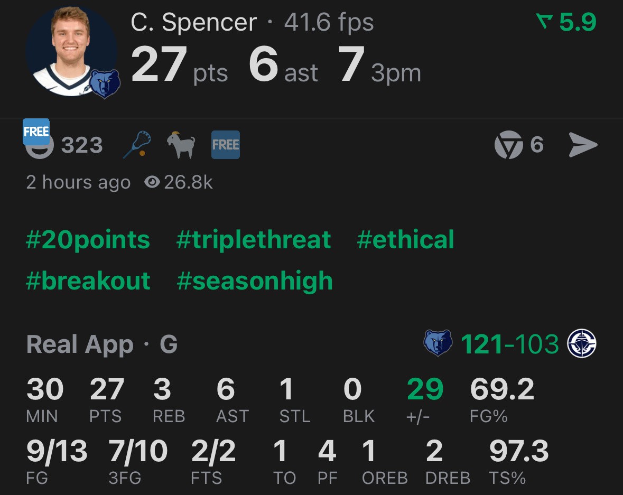The height and width of the screenshot is (495, 623).
Task: Click the opposing team logo after 103
Action: (x=581, y=344)
